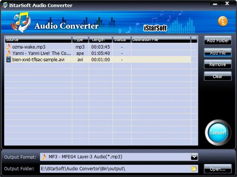Click the Distination File column header

[x=161, y=40]
